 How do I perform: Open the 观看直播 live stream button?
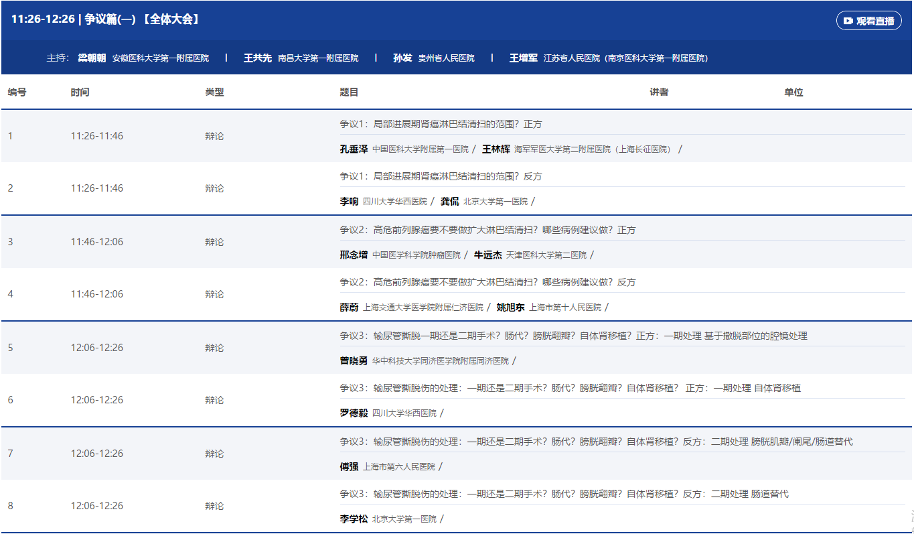[868, 21]
